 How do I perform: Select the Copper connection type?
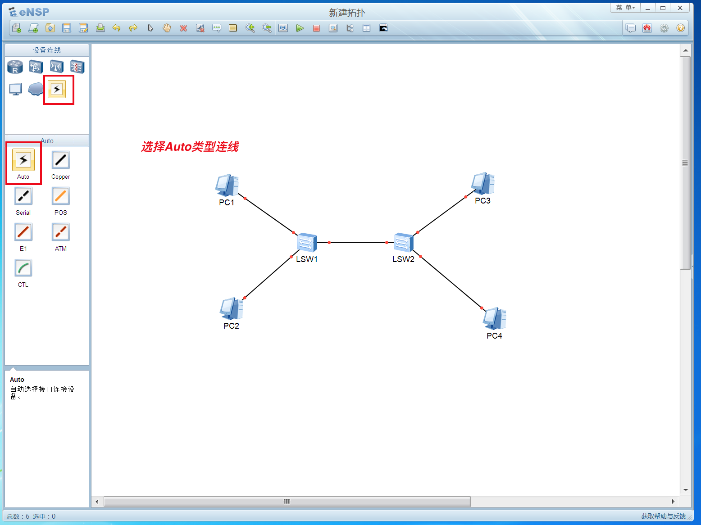pos(60,160)
